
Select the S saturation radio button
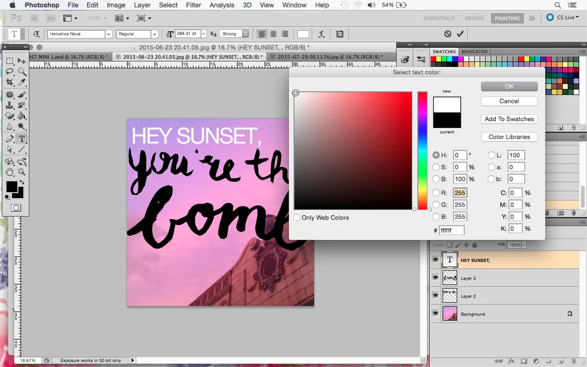point(436,167)
